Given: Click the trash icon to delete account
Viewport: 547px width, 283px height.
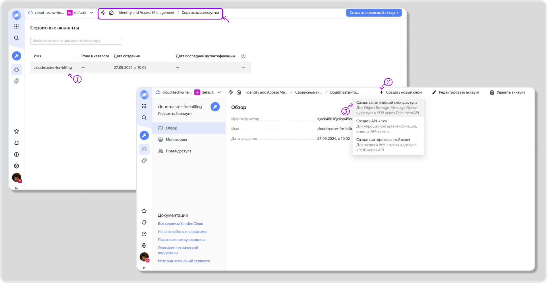Looking at the screenshot, I should click(x=492, y=92).
